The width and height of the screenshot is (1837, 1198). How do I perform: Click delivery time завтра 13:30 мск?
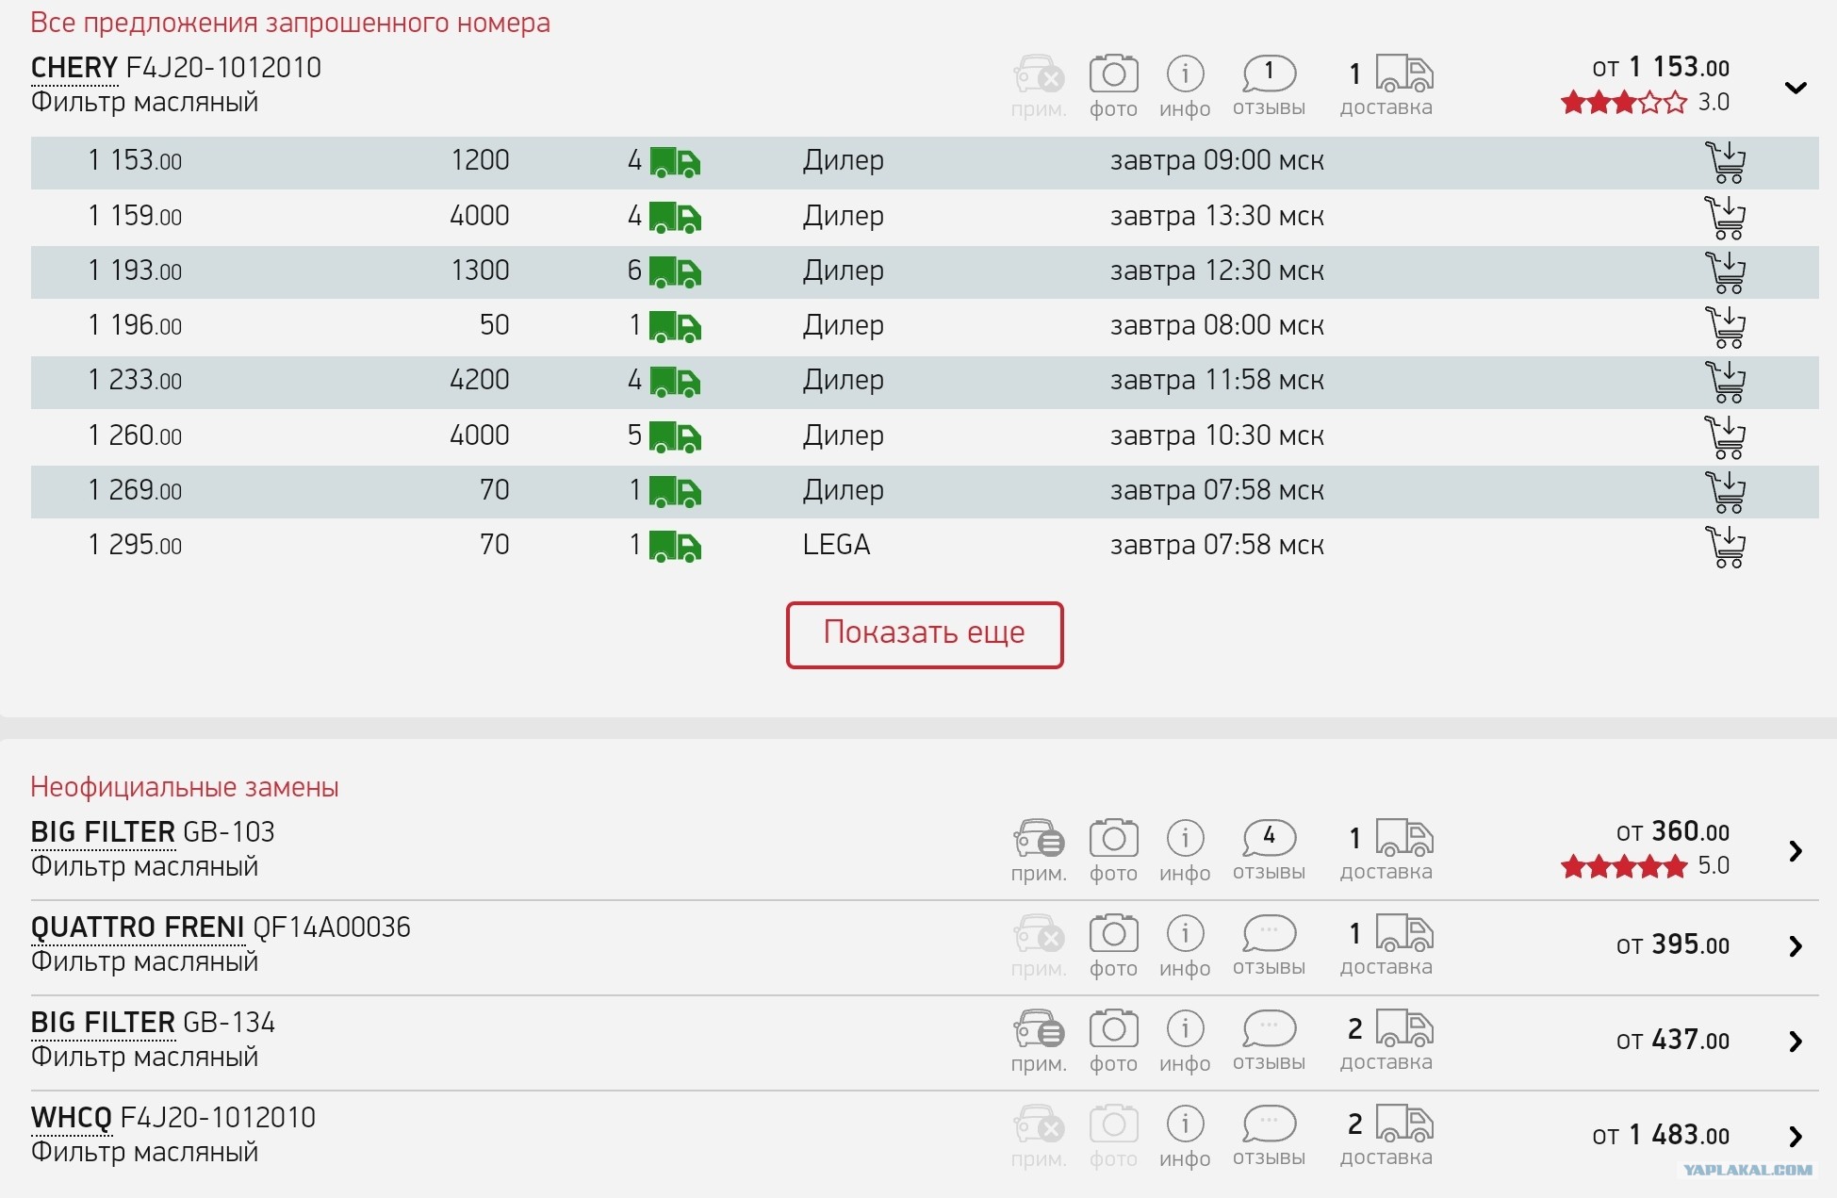[x=1217, y=217]
